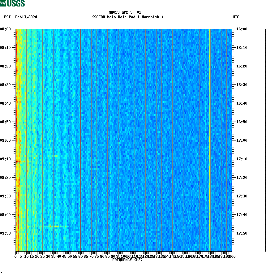Click the USGS logo

(12, 3)
